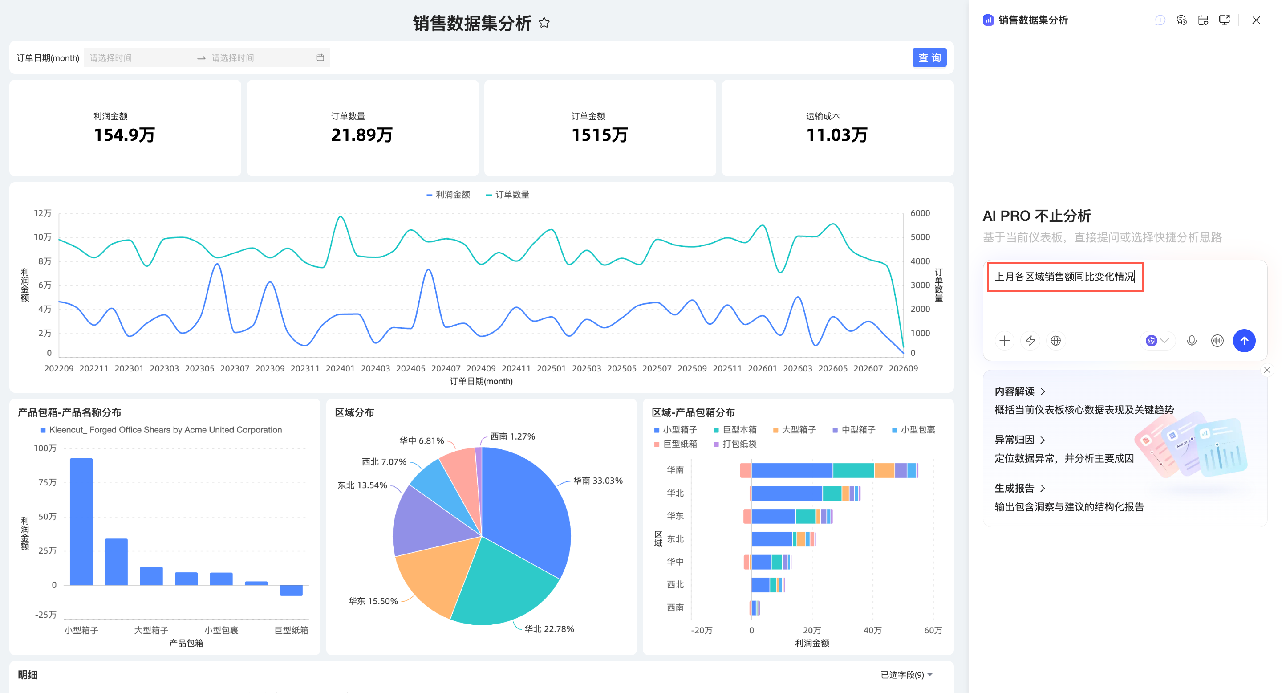
Task: Click the tallest 小型箱子 bar in bar chart
Action: (81, 522)
